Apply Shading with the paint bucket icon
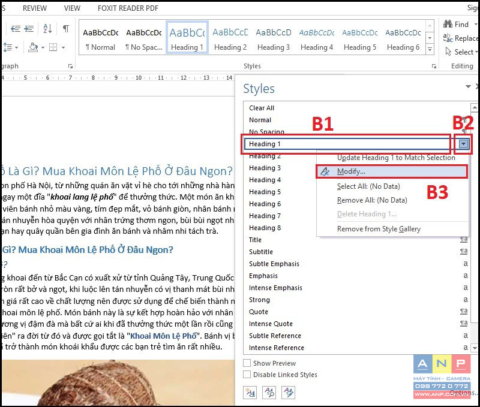Viewport: 480px width, 407px height. [x=33, y=47]
